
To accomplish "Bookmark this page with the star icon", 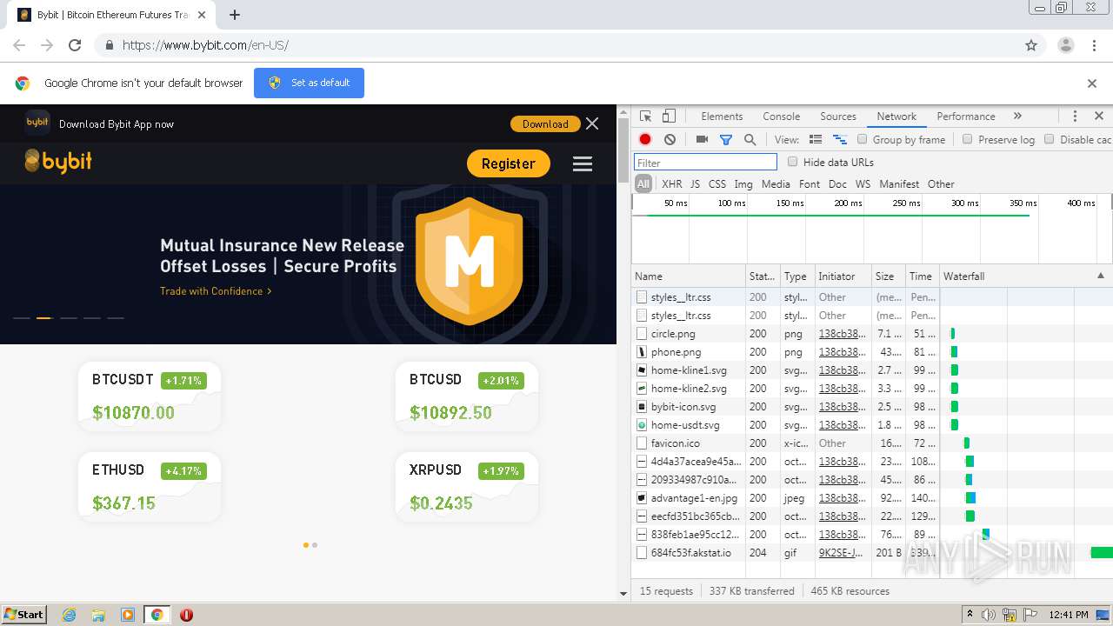I will pos(1031,45).
